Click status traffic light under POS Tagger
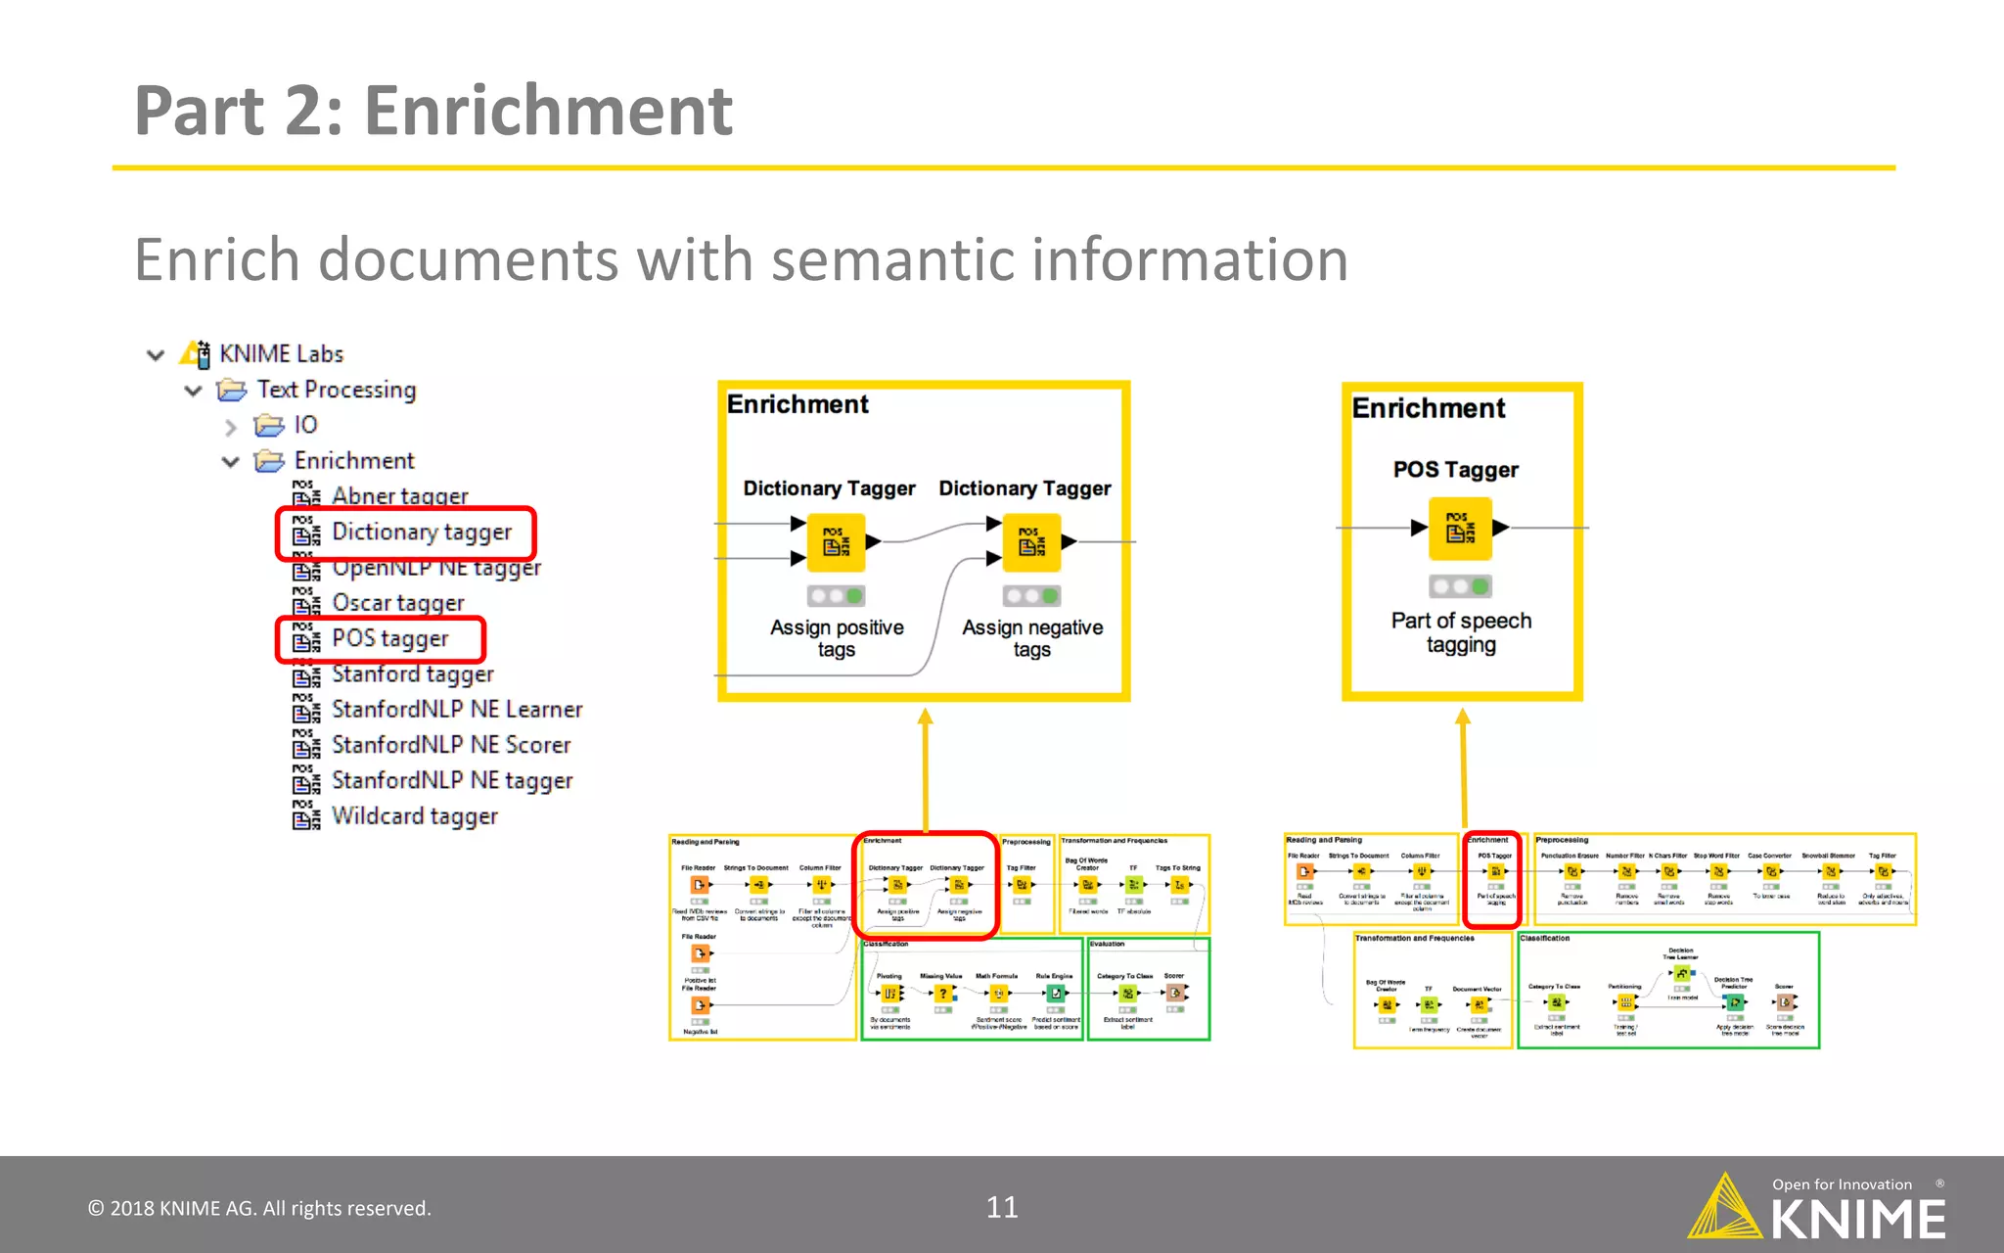Image resolution: width=2004 pixels, height=1253 pixels. tap(1460, 586)
